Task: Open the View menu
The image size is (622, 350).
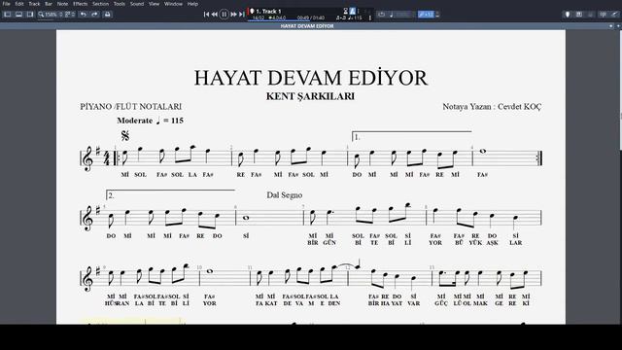Action: tap(154, 4)
